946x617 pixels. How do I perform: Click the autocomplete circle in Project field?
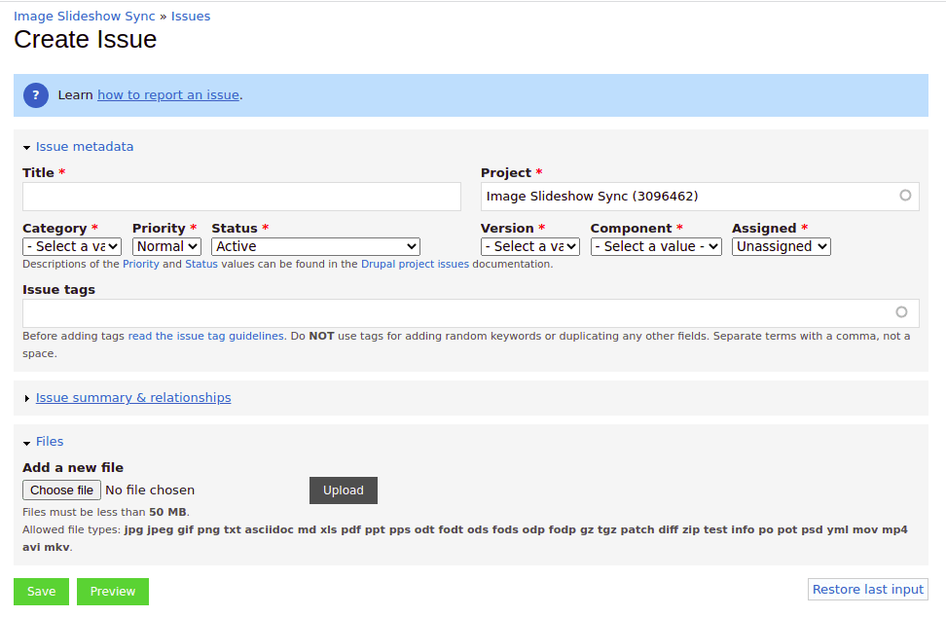(905, 196)
